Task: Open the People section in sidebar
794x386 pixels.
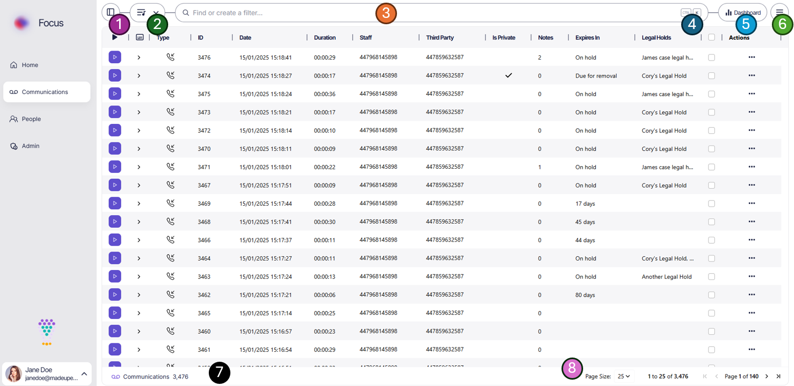Action: point(31,119)
